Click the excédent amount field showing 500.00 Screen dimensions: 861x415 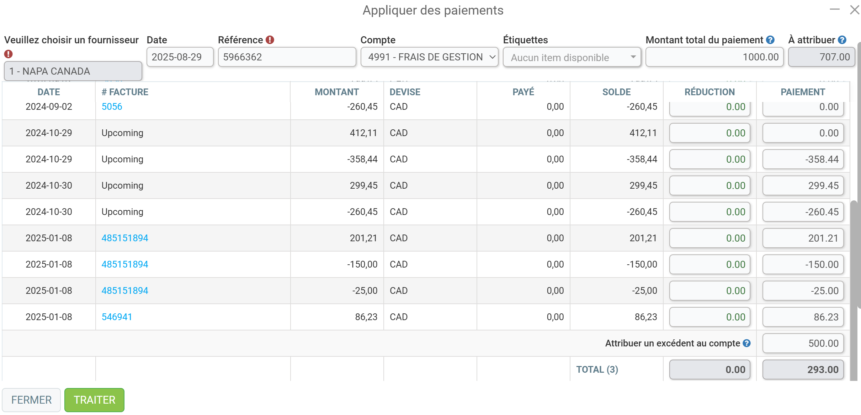click(x=803, y=343)
